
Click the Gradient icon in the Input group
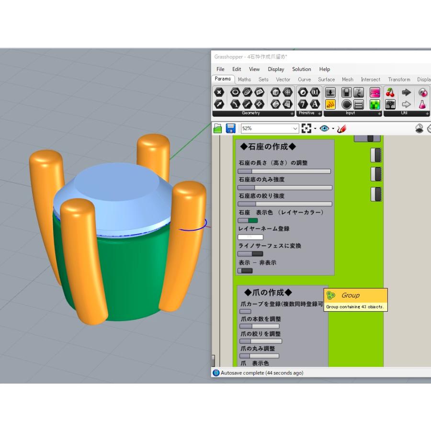(374, 92)
